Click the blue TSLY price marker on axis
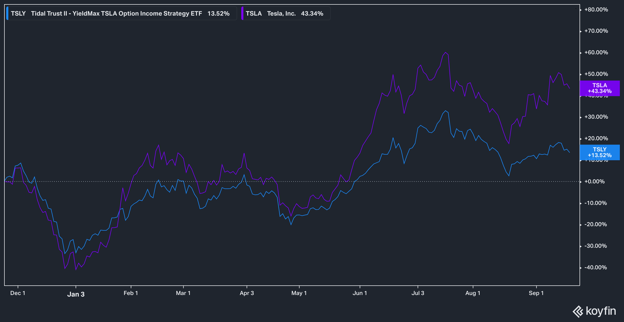Image resolution: width=624 pixels, height=322 pixels. point(600,152)
